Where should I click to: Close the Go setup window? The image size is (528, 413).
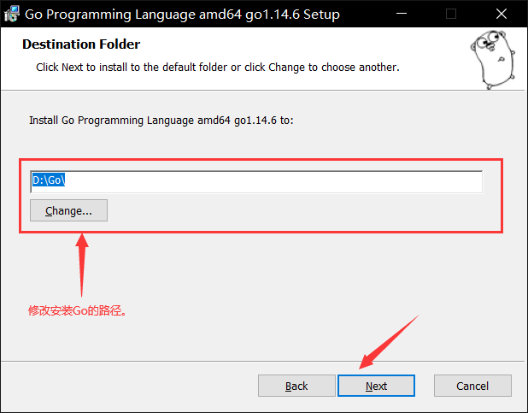pos(502,14)
